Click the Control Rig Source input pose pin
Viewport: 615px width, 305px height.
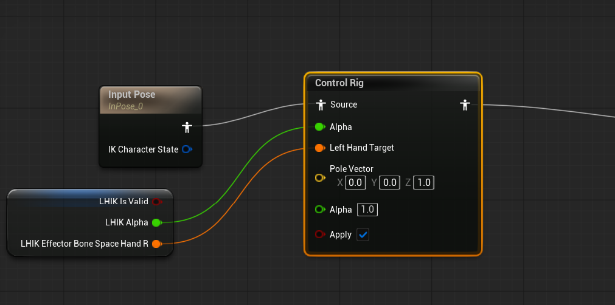pyautogui.click(x=321, y=105)
